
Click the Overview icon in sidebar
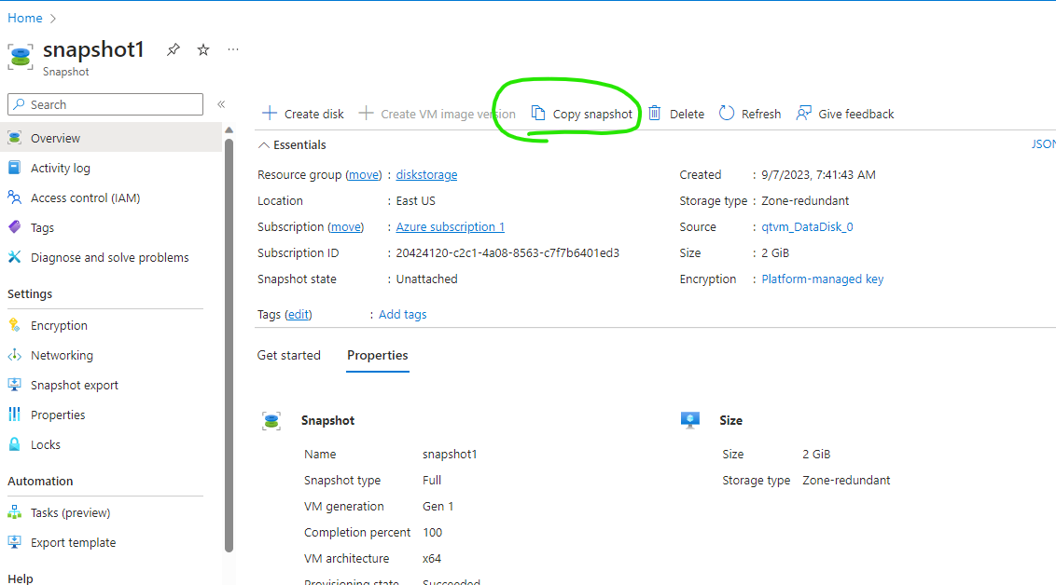coord(14,138)
